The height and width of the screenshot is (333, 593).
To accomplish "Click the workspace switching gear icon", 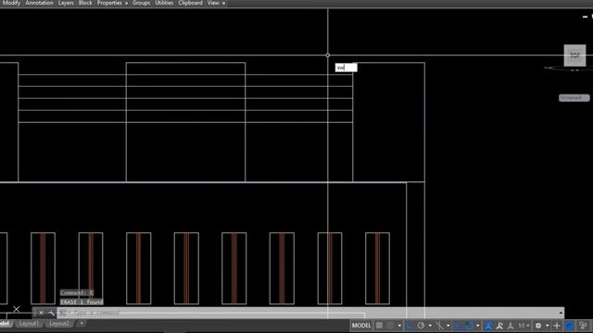I will pyautogui.click(x=538, y=325).
